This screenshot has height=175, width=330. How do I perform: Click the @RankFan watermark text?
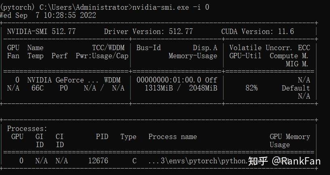(296, 162)
